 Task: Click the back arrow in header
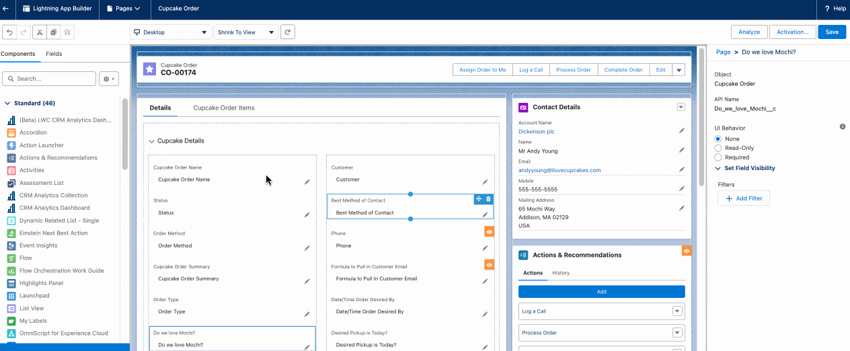6,9
